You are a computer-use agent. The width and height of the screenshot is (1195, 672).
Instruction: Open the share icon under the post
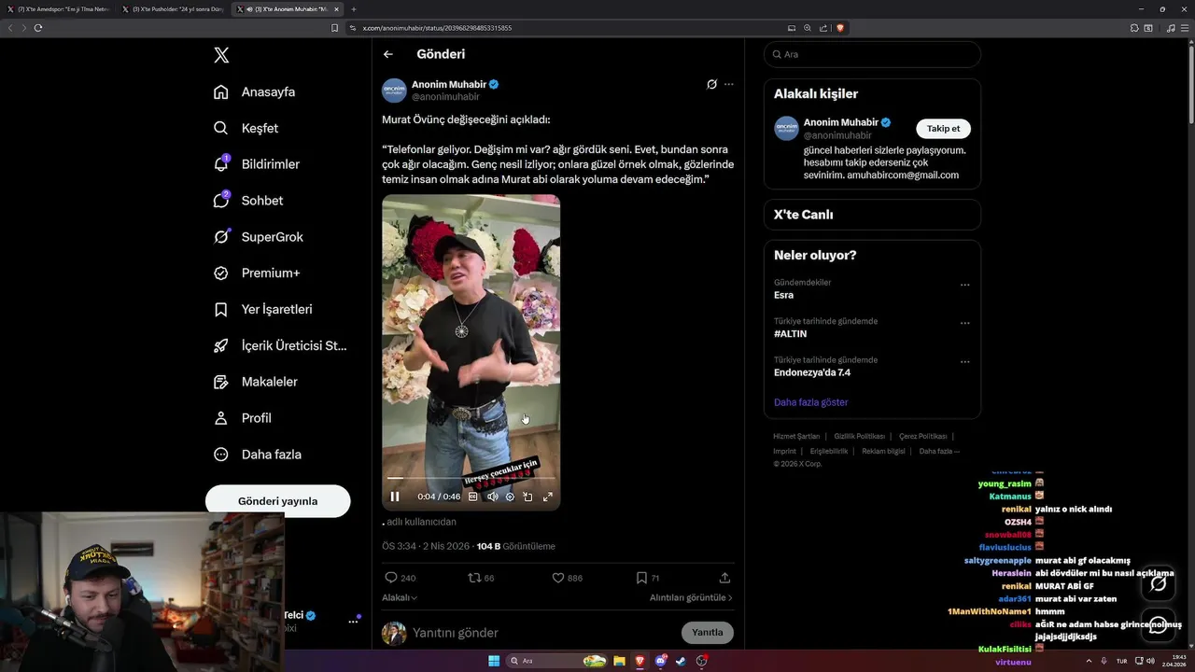pos(724,578)
